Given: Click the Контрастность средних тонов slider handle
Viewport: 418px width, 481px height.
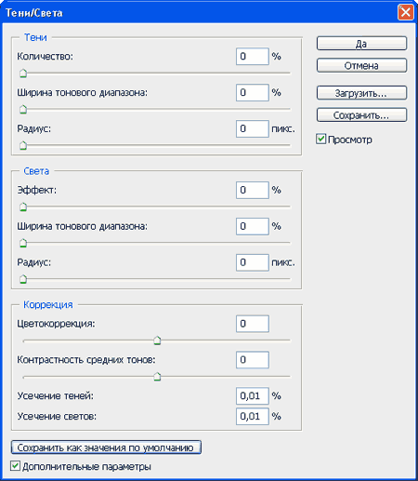Looking at the screenshot, I should [x=157, y=377].
